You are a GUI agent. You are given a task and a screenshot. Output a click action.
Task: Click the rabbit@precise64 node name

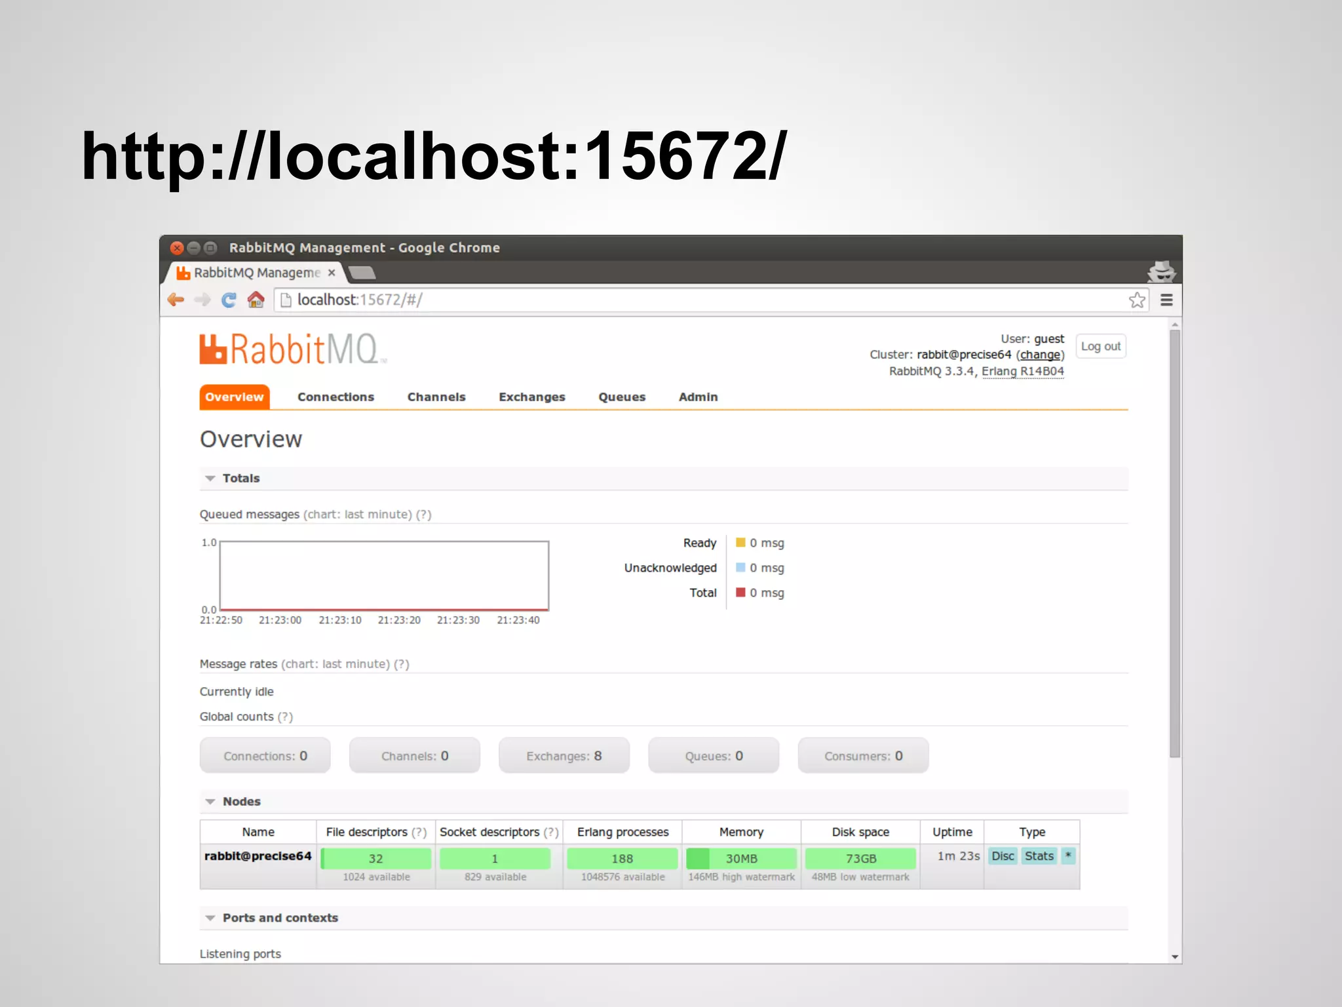click(x=258, y=856)
